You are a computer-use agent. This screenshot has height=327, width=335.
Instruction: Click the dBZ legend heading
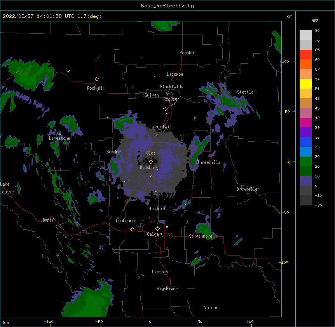coord(315,21)
